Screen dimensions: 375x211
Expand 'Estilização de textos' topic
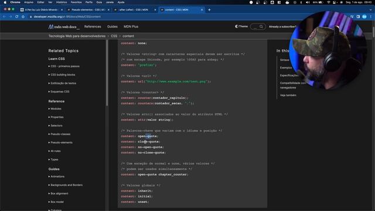[62, 83]
